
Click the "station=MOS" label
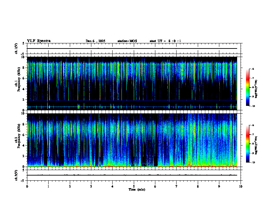point(127,41)
